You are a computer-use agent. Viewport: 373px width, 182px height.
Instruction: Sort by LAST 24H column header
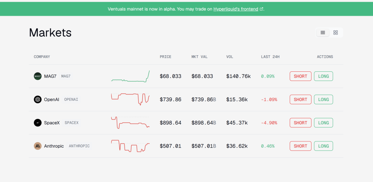[x=270, y=57]
